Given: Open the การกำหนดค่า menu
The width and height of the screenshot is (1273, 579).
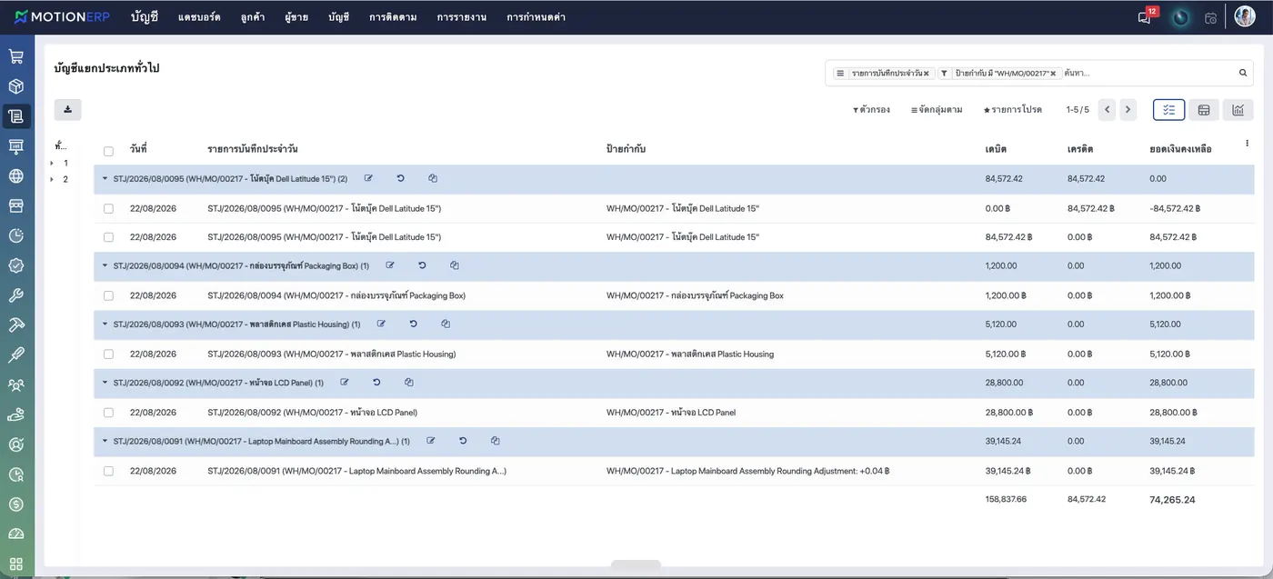Looking at the screenshot, I should (x=536, y=17).
